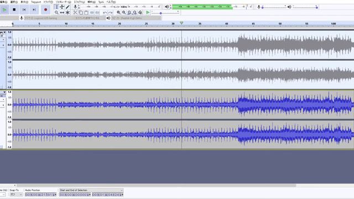
Task: Open Start and End of Selection dropdown
Action: (91, 190)
